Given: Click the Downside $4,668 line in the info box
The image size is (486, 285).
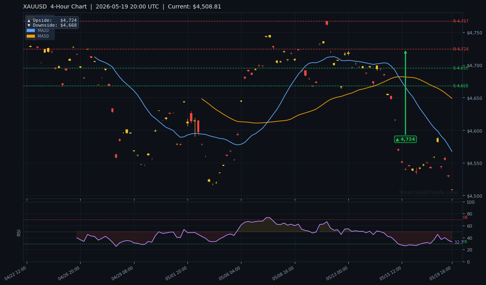Looking at the screenshot, I should pyautogui.click(x=52, y=25).
